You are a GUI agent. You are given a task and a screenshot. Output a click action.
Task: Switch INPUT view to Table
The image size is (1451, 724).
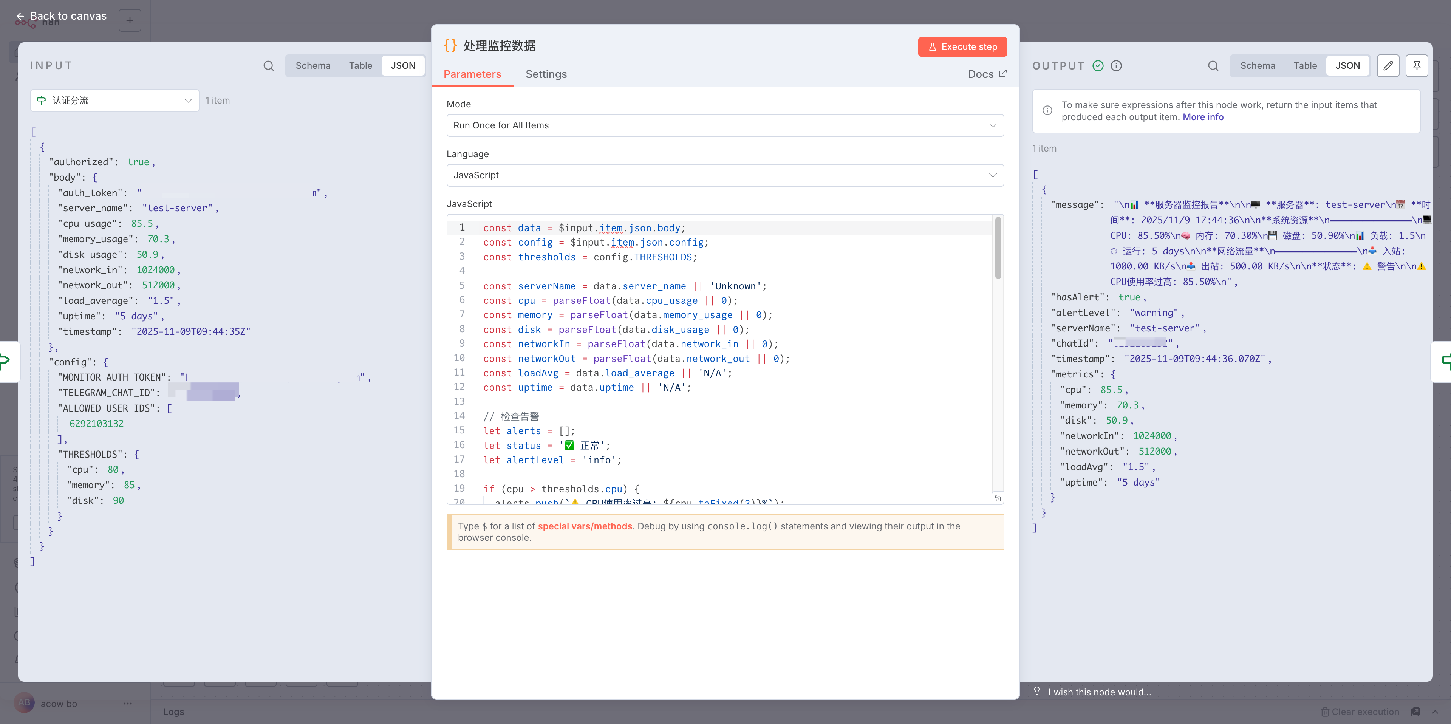pos(360,66)
